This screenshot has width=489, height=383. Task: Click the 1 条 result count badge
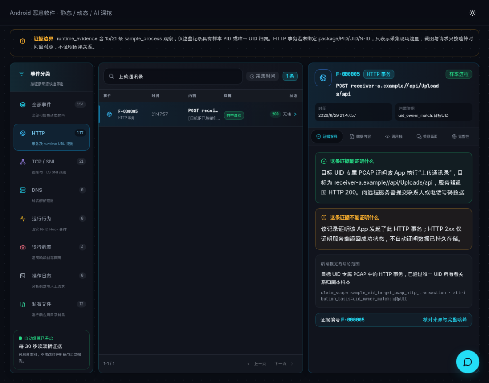[290, 76]
